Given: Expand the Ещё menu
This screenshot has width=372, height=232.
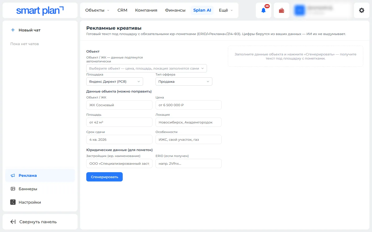Looking at the screenshot, I should 226,10.
